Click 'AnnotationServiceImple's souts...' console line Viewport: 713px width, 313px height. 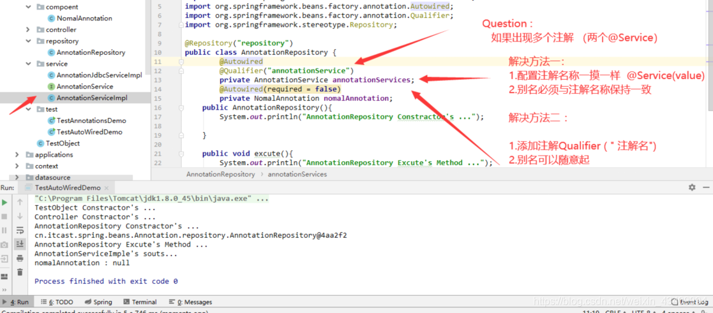(x=106, y=254)
